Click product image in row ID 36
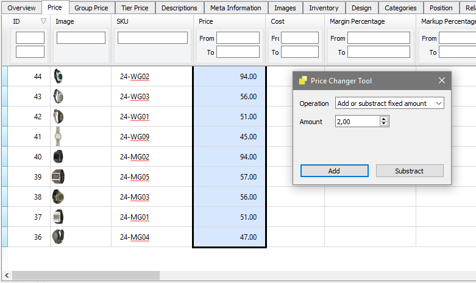This screenshot has height=283, width=476. [58, 237]
